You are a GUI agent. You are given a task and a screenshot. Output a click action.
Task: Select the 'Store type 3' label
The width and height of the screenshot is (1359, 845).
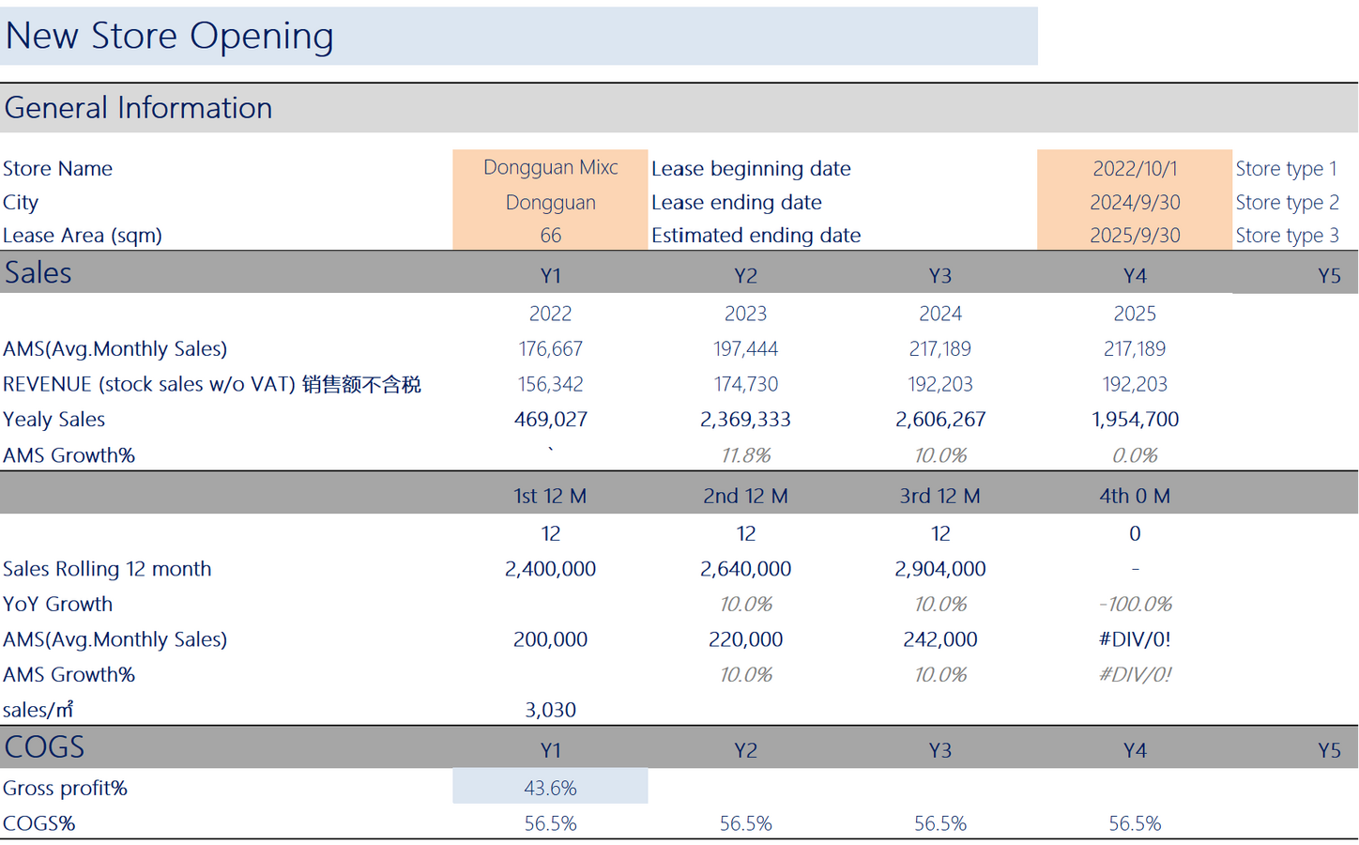[1286, 236]
